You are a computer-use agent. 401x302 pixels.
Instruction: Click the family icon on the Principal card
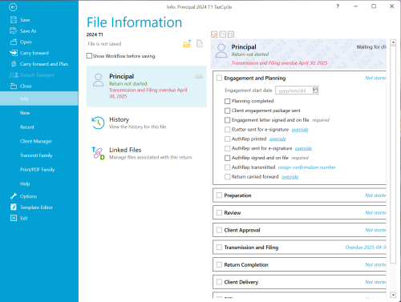(x=199, y=77)
